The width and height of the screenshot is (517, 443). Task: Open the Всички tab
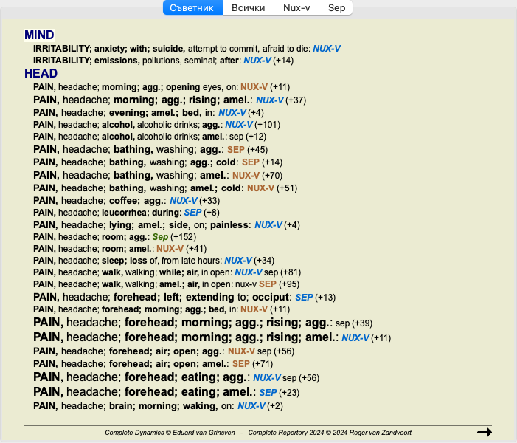pyautogui.click(x=249, y=8)
